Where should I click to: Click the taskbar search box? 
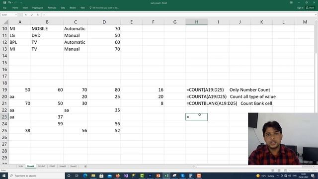click(x=36, y=176)
